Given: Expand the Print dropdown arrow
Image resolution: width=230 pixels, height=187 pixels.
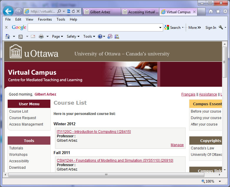Looking at the screenshot, I should point(47,36).
